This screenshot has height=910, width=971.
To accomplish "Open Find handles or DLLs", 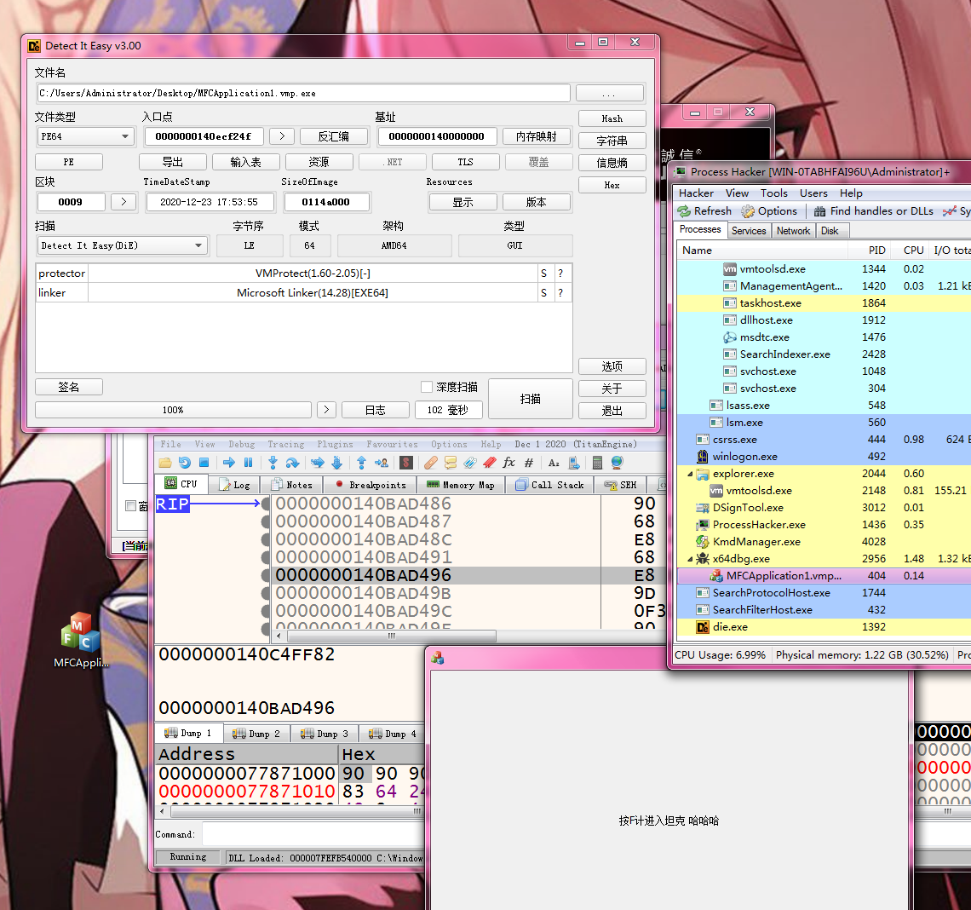I will pos(873,211).
